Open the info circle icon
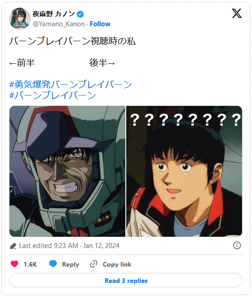Screen dimensions: 252x296 click(x=237, y=245)
